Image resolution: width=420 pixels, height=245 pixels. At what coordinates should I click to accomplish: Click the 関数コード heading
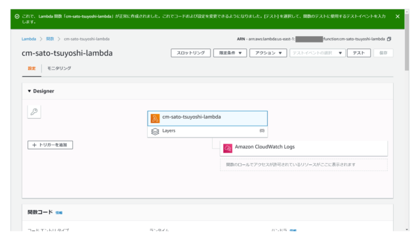40,212
